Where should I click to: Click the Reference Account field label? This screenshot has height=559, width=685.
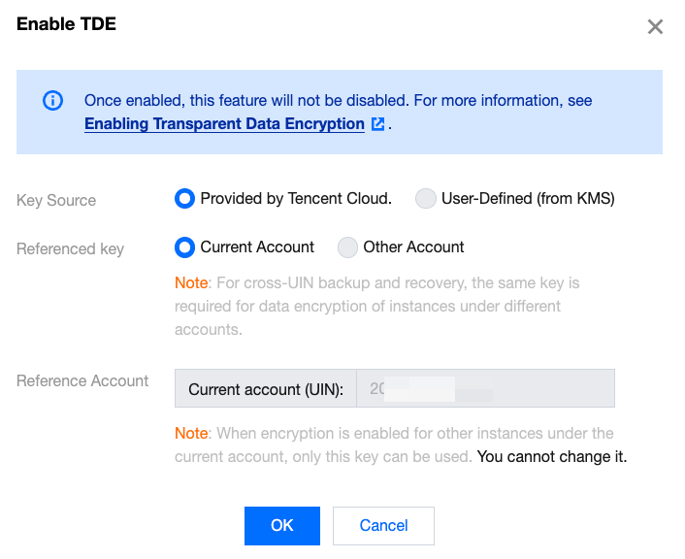point(82,380)
